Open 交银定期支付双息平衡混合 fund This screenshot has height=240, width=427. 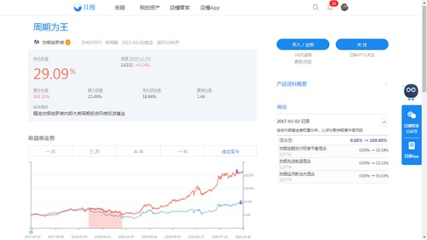(302, 149)
